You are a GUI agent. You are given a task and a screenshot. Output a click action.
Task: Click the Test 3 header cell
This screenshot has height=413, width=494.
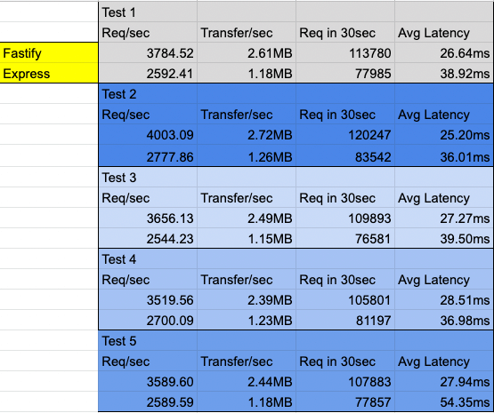click(x=148, y=178)
